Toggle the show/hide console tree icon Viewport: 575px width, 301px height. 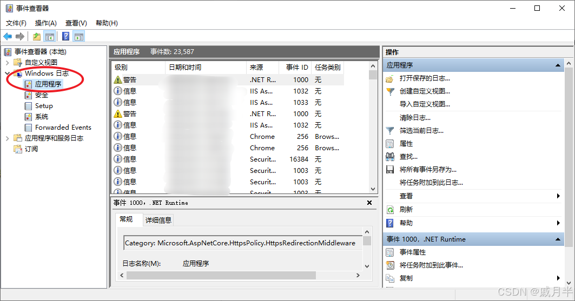50,36
